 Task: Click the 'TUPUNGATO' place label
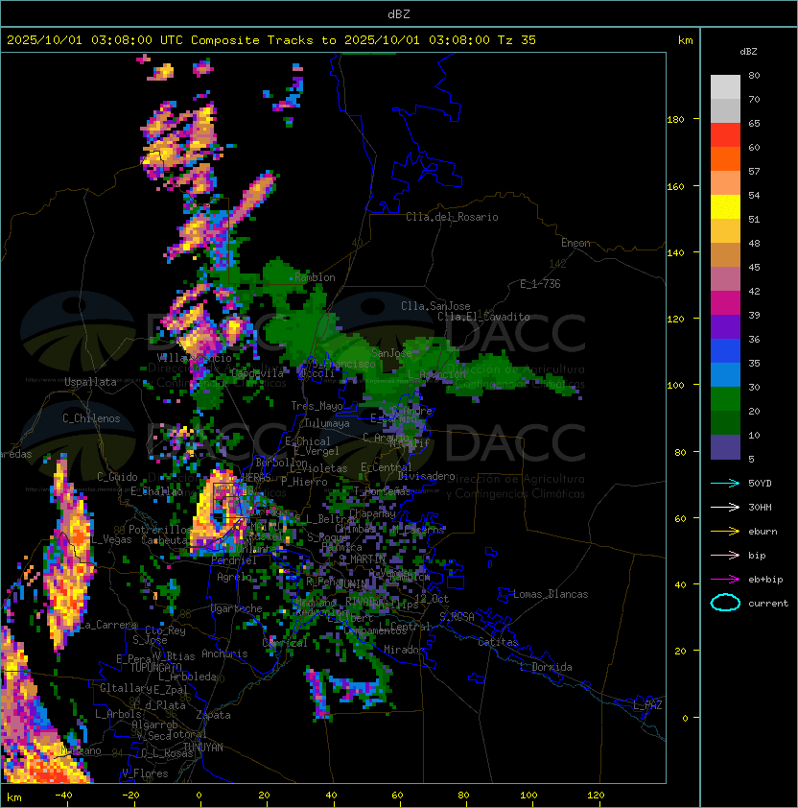click(155, 667)
